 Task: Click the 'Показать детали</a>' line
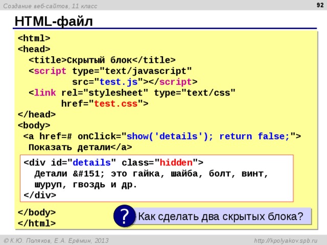80,148
